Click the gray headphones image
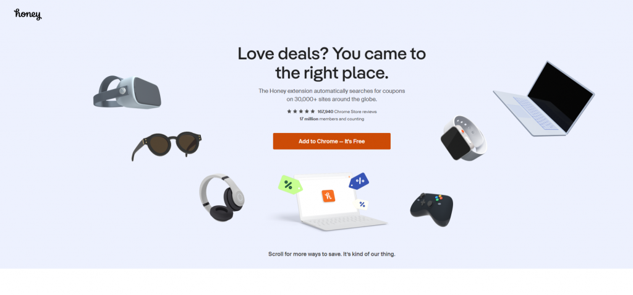 (x=222, y=198)
